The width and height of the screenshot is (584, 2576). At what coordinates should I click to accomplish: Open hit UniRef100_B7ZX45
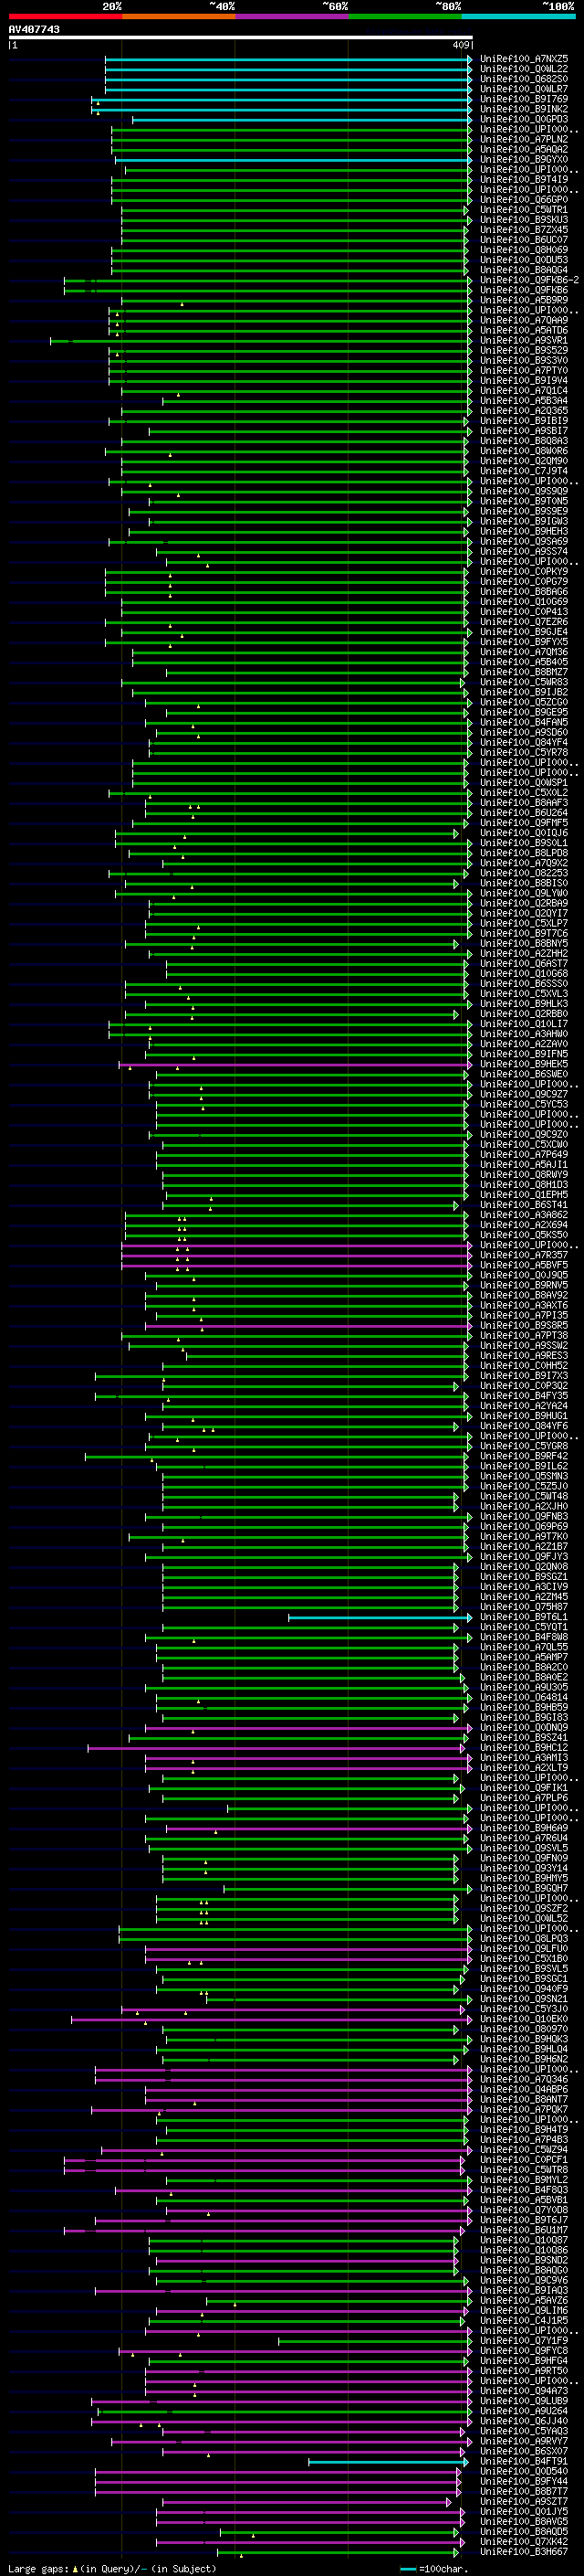tap(523, 230)
